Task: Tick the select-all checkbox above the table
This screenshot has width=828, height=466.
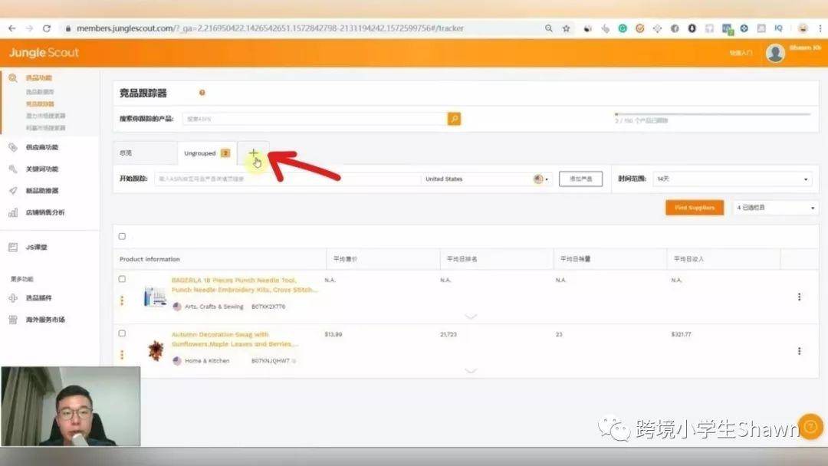Action: point(122,236)
